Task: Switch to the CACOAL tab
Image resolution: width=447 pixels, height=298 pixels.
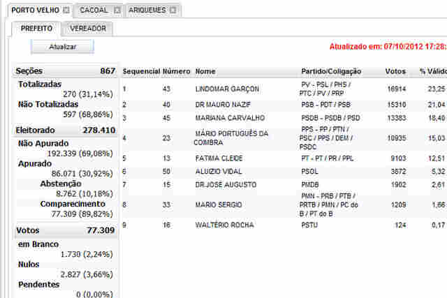Action: (x=94, y=10)
